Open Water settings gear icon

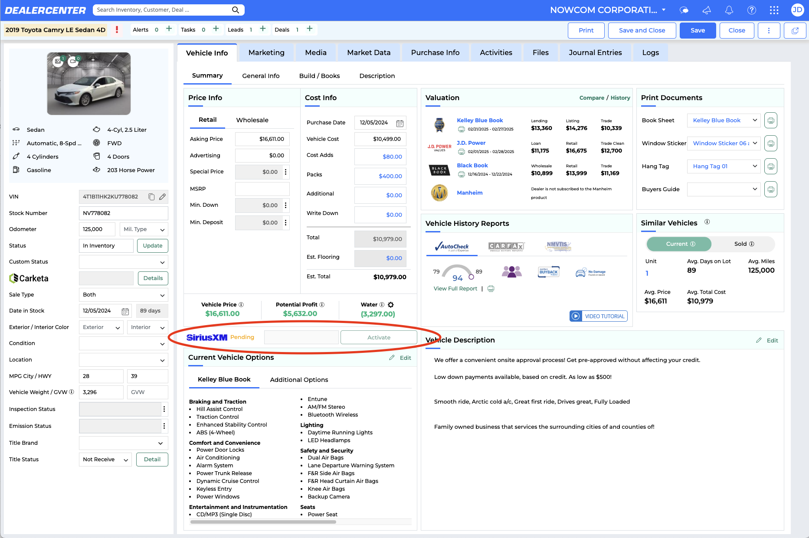391,305
